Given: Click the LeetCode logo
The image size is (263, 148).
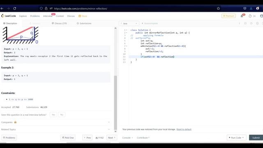Looking at the screenshot, I should tap(9, 16).
